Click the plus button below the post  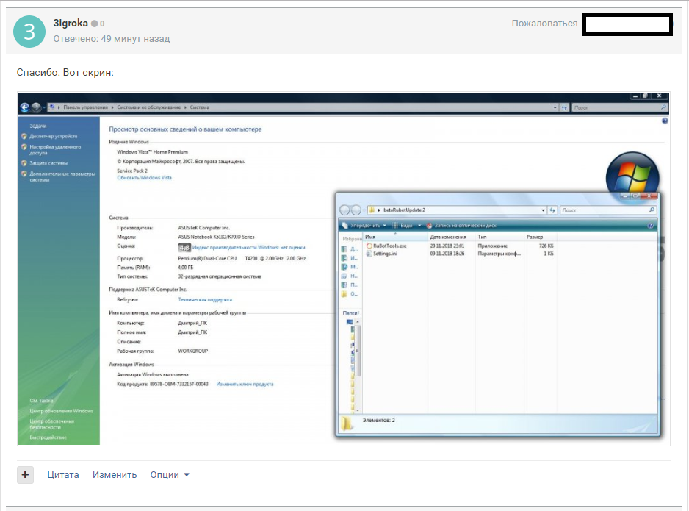26,475
